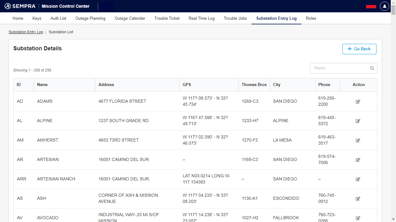Select the Roles tab
Screen dimensions: 396x222
tap(311, 18)
